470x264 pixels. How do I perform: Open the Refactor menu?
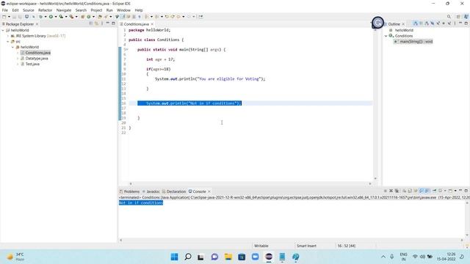[46, 10]
